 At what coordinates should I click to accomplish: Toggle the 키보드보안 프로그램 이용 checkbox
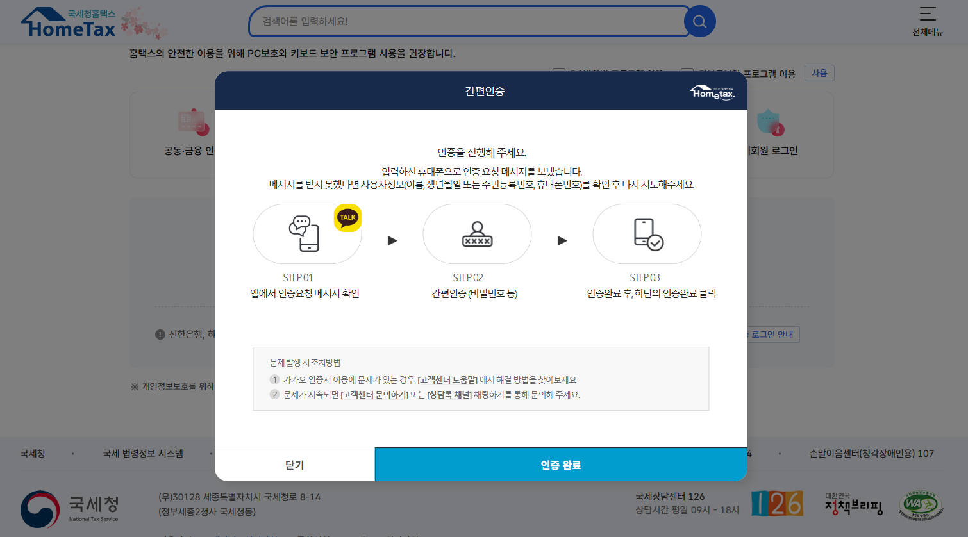[x=687, y=70]
